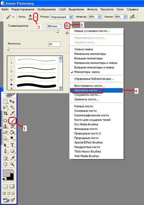This screenshot has width=144, height=205.
Task: Expand the Режим blending mode dropdown
Action: pos(71,17)
